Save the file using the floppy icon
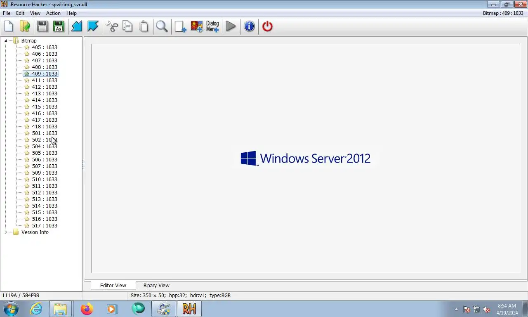 point(42,26)
